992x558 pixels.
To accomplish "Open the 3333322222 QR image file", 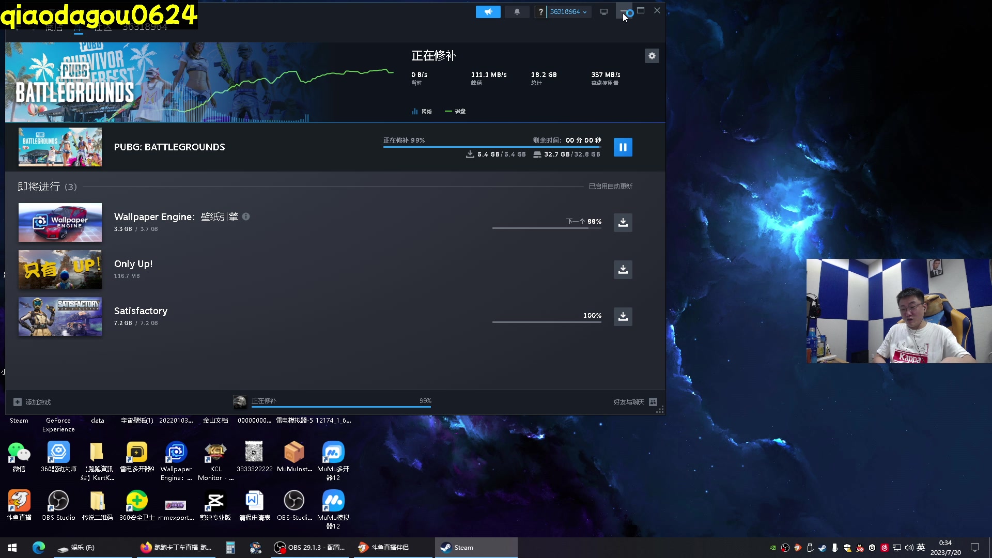I will tap(254, 457).
